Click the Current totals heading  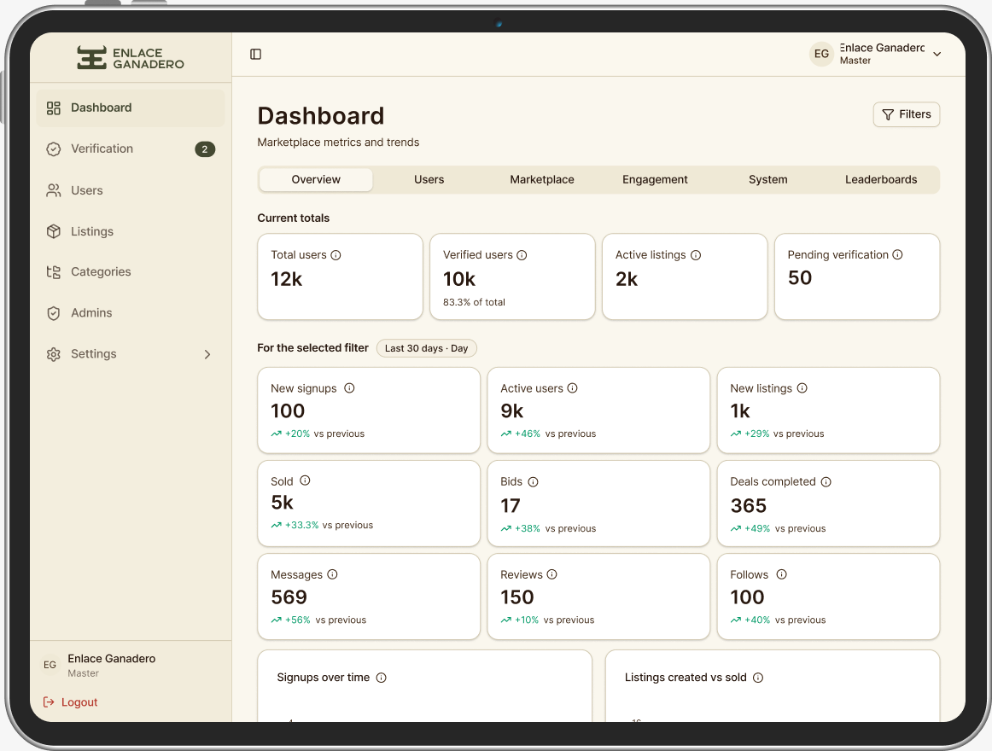coord(294,218)
